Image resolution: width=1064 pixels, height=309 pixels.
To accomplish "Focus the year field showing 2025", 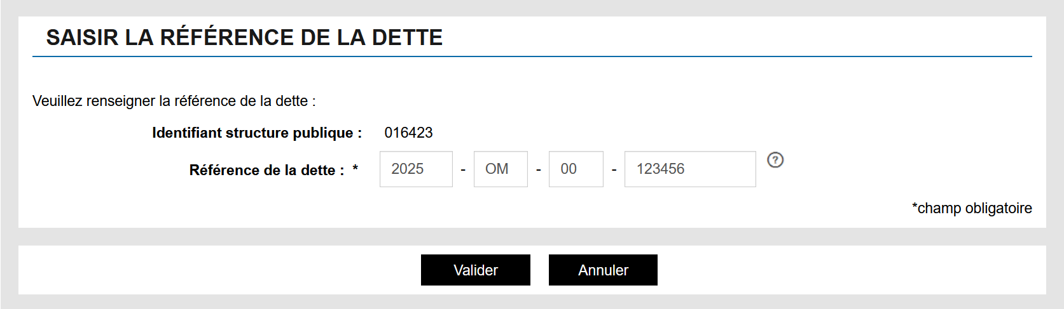I will (416, 169).
